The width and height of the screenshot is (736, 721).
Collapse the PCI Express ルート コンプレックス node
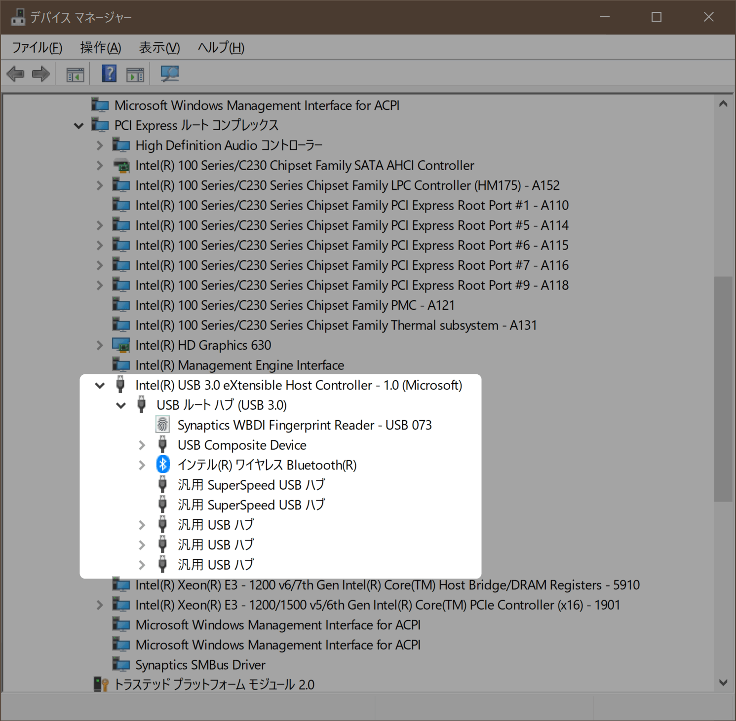78,126
